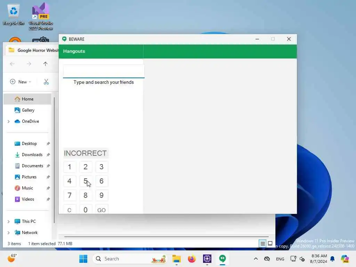Click the Hangouts icon in BEWARE title bar

click(64, 39)
